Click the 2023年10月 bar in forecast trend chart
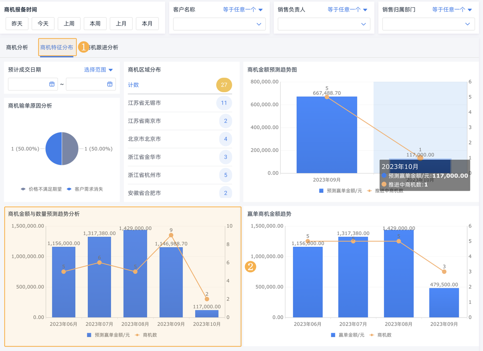483x351 pixels. pos(420,165)
